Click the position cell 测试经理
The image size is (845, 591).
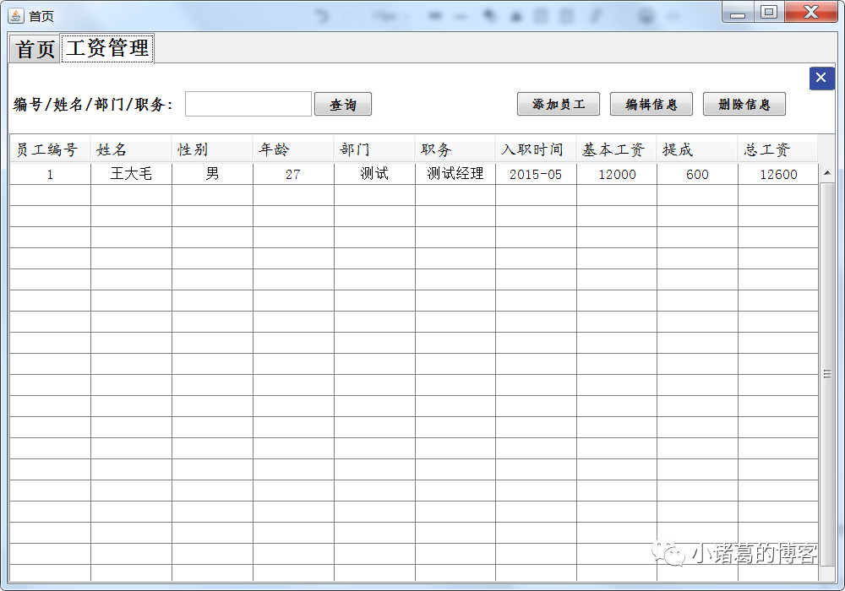(455, 174)
